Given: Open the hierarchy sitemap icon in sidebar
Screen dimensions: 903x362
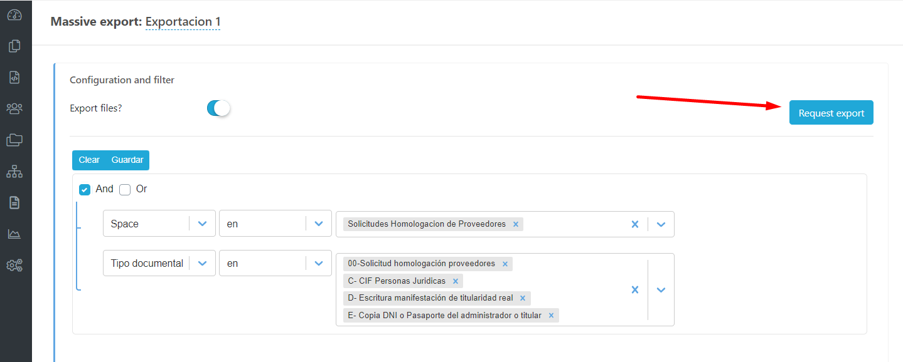Looking at the screenshot, I should (x=14, y=171).
